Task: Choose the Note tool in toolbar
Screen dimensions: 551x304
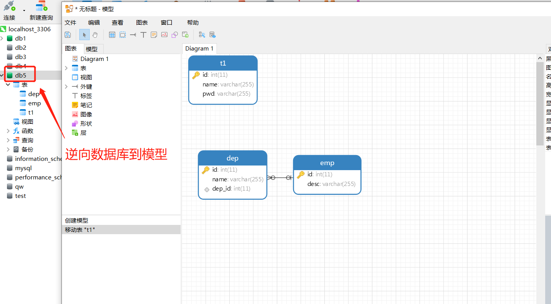Action: click(154, 35)
